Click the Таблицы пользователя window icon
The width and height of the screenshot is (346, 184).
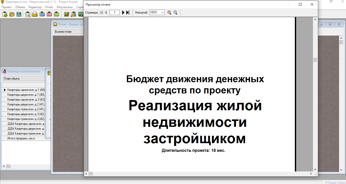4,71
